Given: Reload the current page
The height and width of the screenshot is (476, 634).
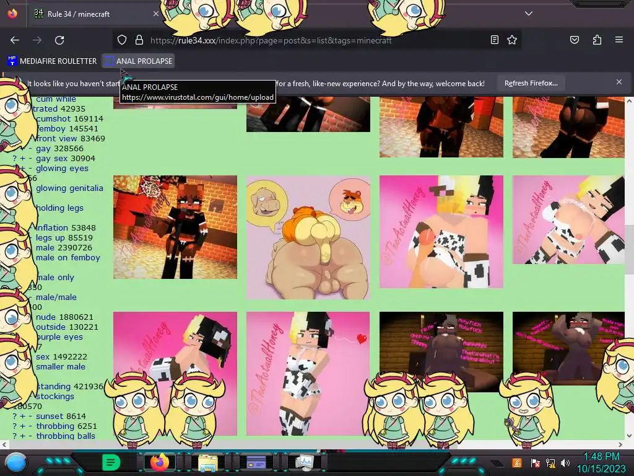Looking at the screenshot, I should click(59, 40).
